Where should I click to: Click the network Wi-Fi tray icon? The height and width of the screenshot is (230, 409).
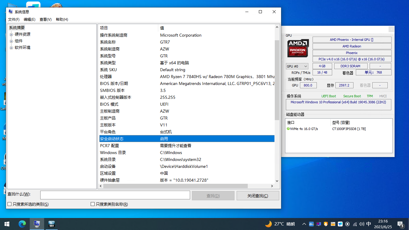click(355, 224)
